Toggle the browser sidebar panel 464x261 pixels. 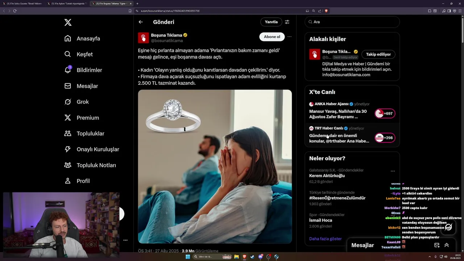449,11
